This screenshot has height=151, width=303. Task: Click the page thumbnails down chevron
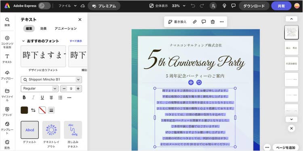[x=291, y=120]
